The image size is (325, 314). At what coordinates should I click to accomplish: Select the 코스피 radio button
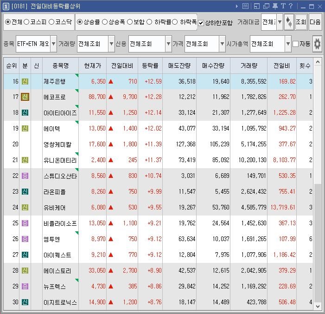tap(26, 21)
